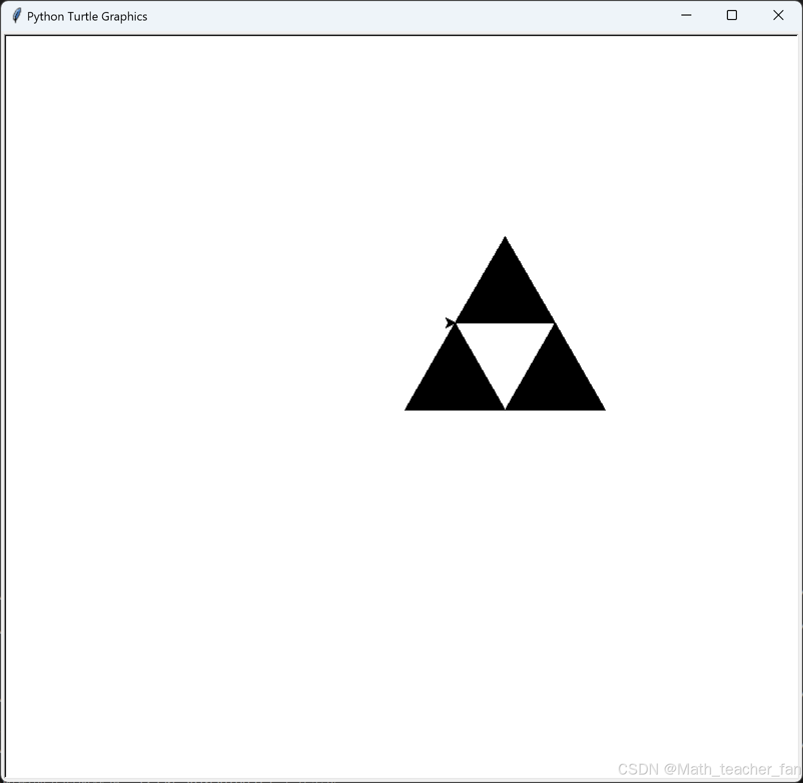The width and height of the screenshot is (803, 783).
Task: Click the CSDN watermark text
Action: tap(638, 768)
